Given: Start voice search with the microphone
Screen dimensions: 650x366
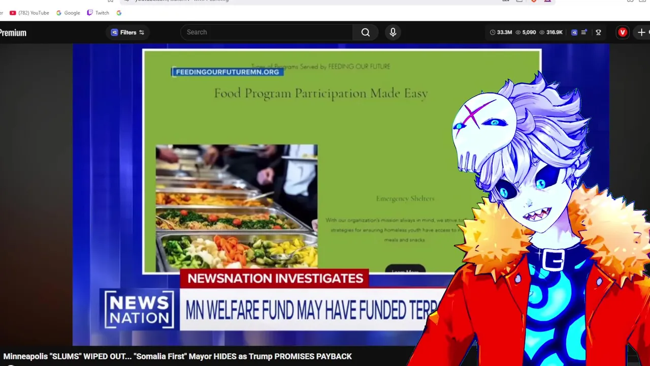Looking at the screenshot, I should pos(393,32).
